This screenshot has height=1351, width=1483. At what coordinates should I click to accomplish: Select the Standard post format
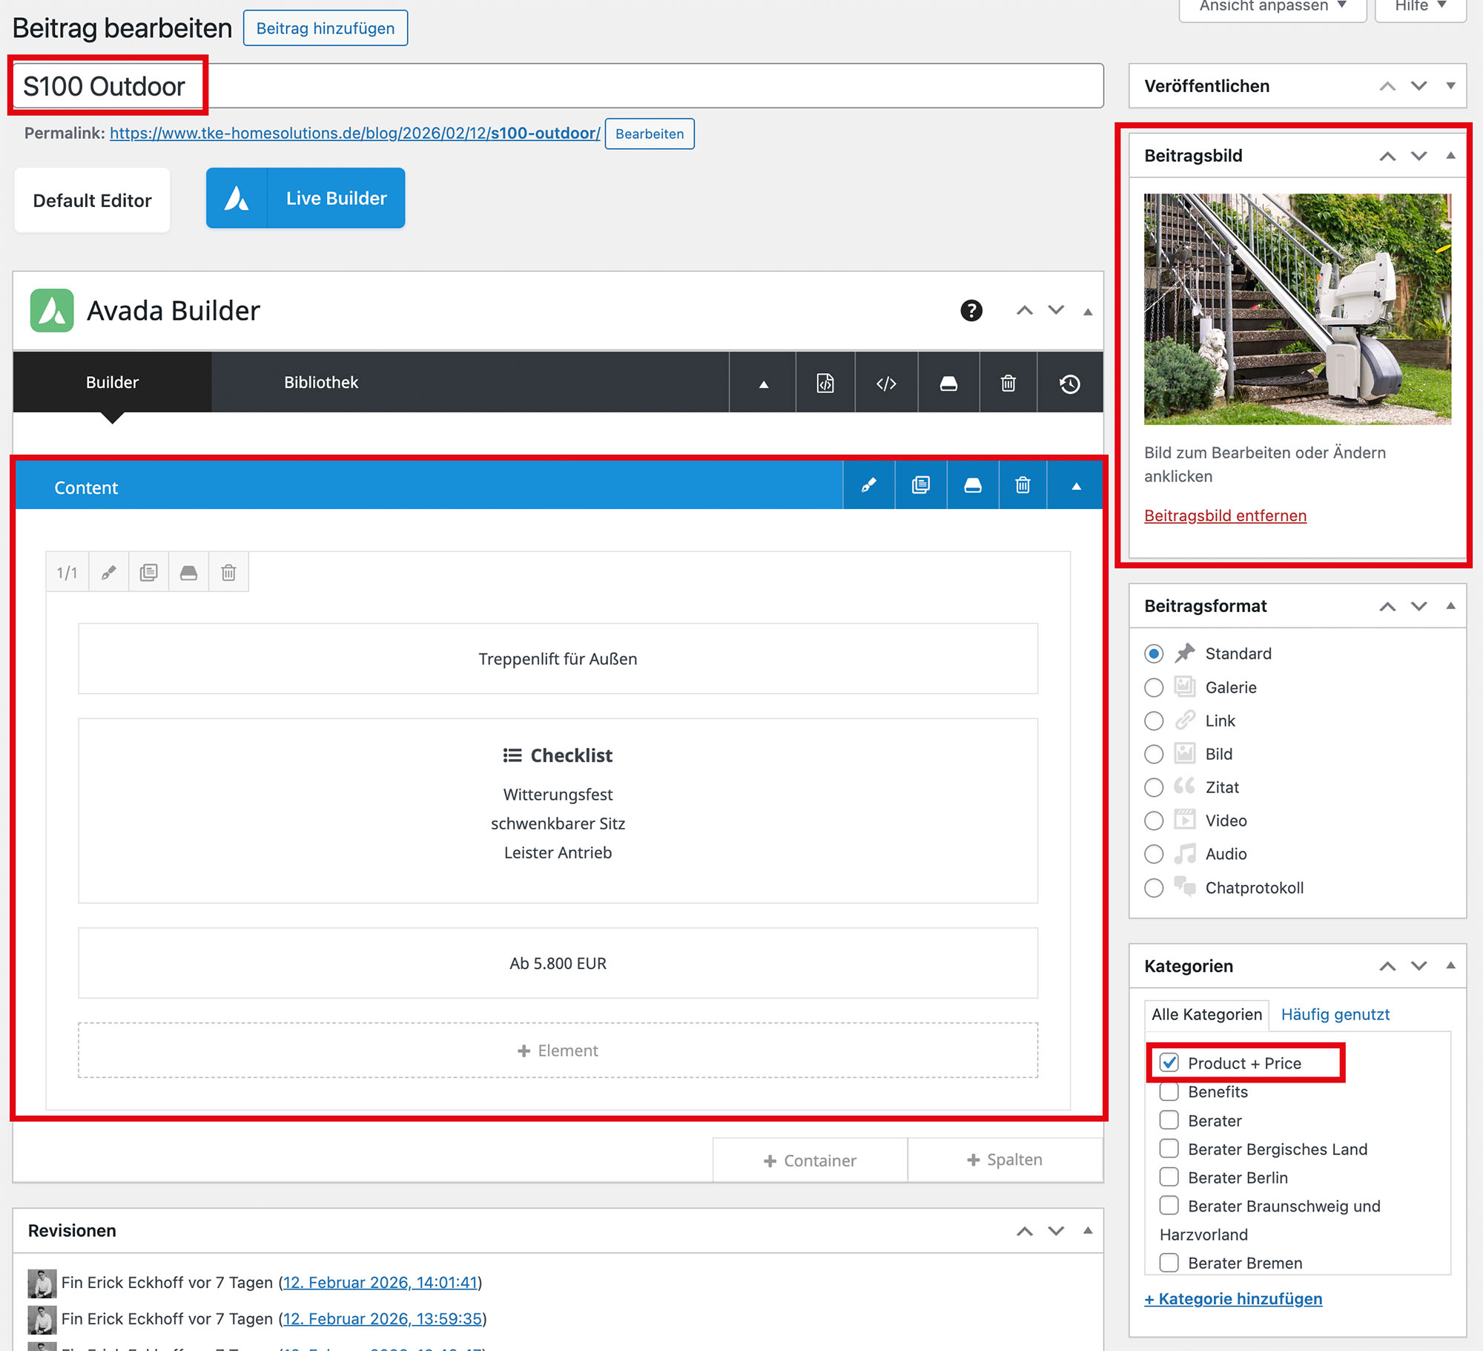[x=1154, y=654]
